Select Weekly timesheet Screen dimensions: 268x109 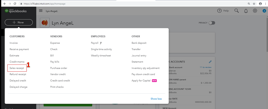point(101,56)
